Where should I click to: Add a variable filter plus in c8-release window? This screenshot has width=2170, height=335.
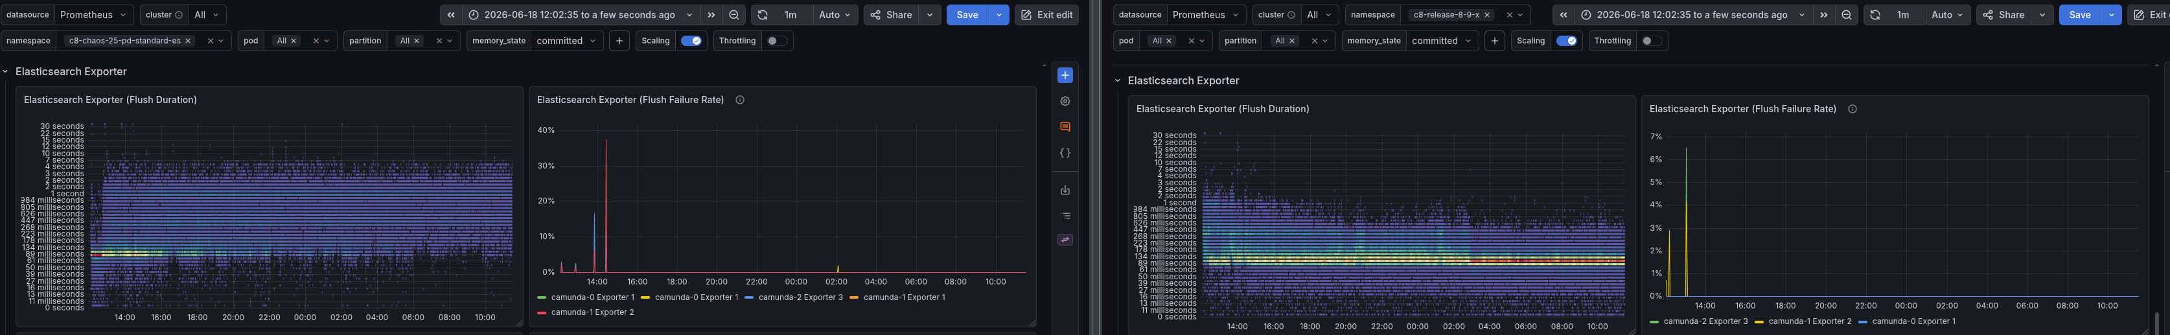coord(1494,40)
